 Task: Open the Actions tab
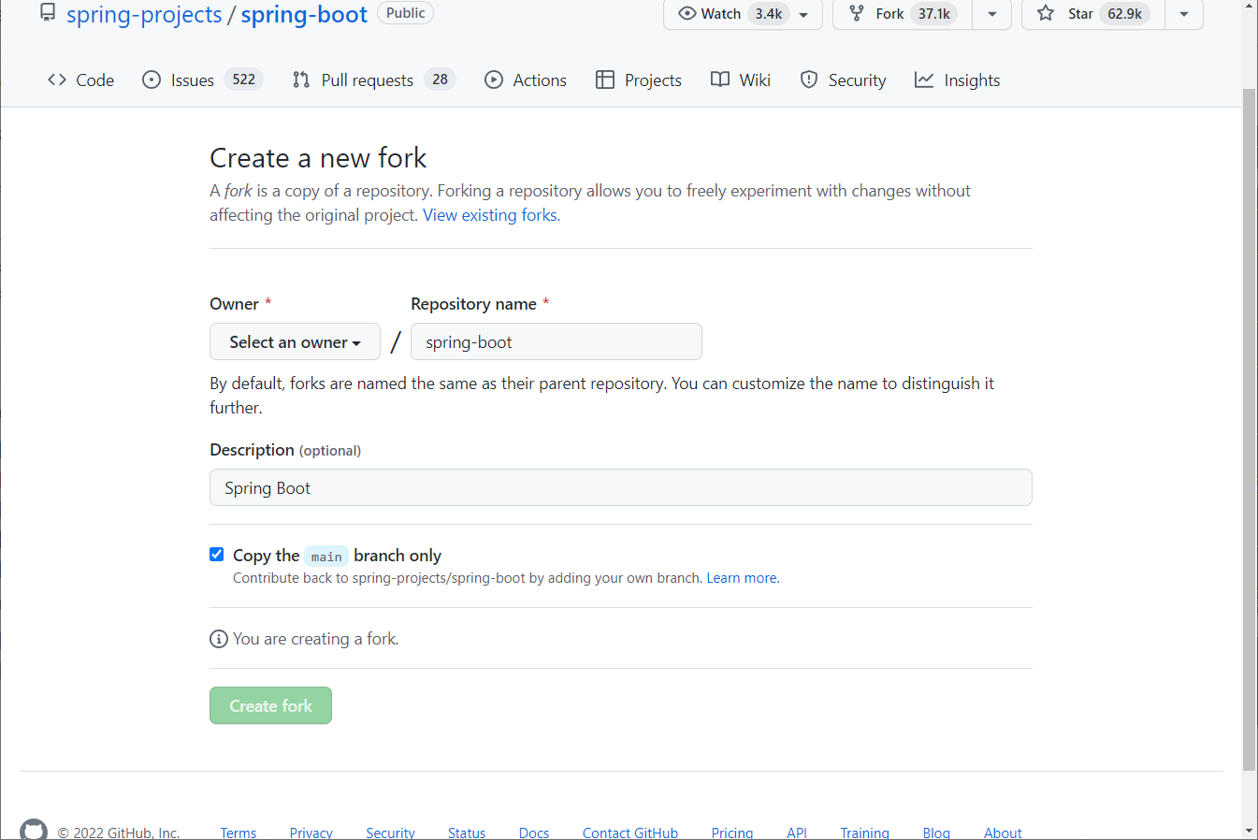click(526, 80)
